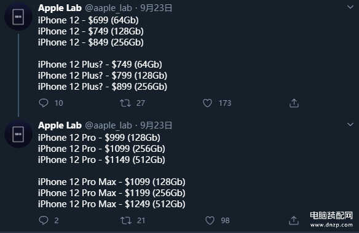Viewport: 359px width, 233px height.
Task: Open @aaple_lab handle on first tweet
Action: pos(109,8)
